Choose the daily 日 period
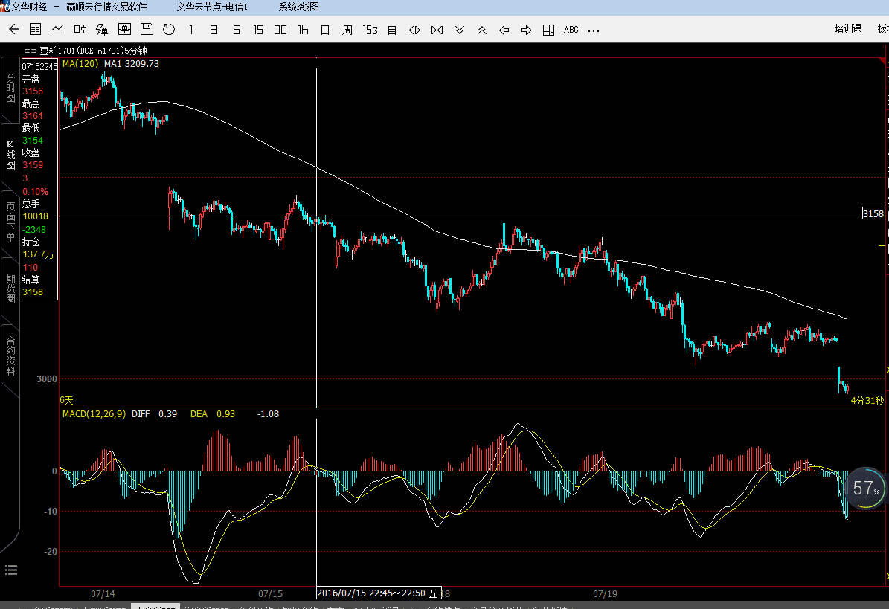 (x=325, y=30)
